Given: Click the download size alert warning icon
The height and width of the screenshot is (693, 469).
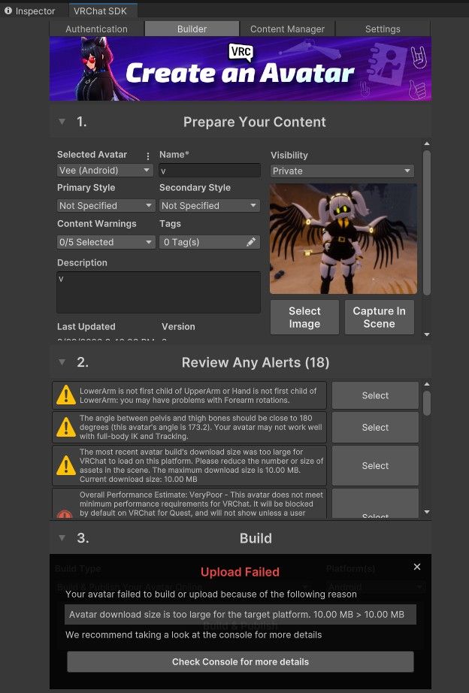Looking at the screenshot, I should (66, 465).
